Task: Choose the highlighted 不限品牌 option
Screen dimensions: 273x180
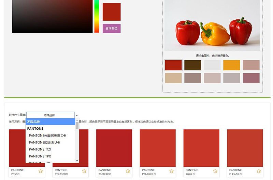Action: click(x=51, y=122)
